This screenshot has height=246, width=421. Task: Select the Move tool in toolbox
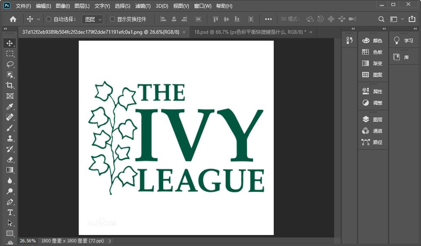point(10,43)
